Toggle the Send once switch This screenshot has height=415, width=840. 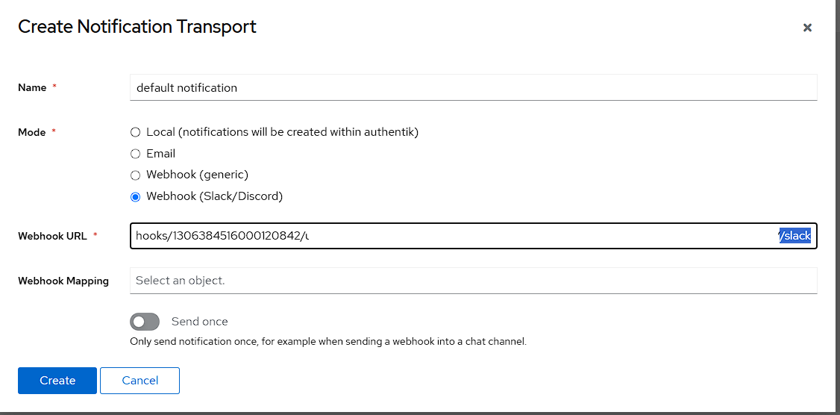pos(145,322)
